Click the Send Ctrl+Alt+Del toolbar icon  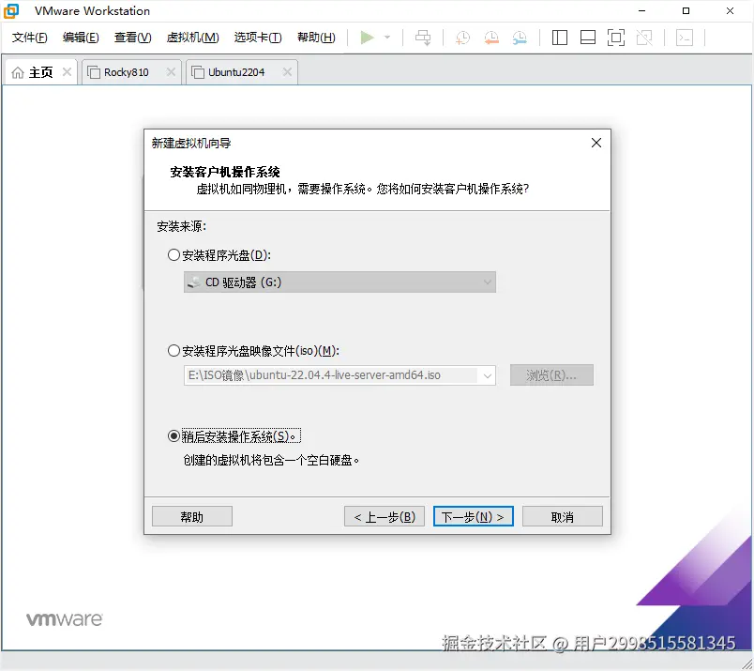[423, 37]
